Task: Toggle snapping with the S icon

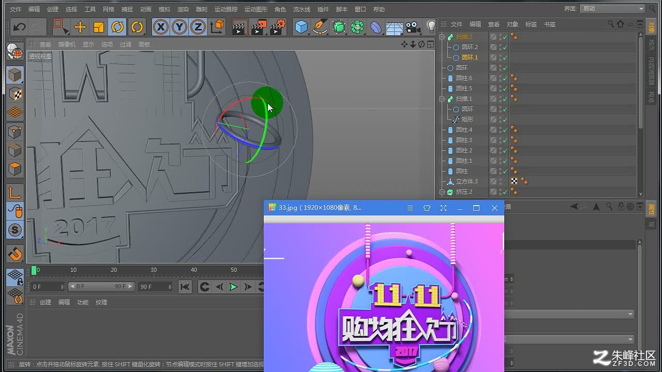Action: [15, 230]
